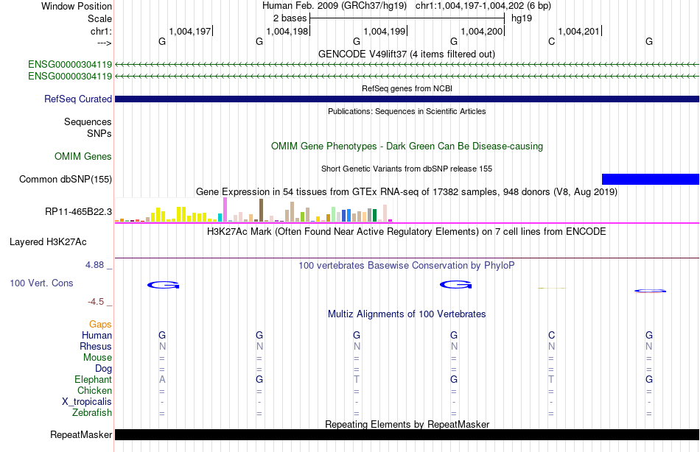Click '100 vertebrates Basewise Conservation by PhyloP' title

(407, 266)
